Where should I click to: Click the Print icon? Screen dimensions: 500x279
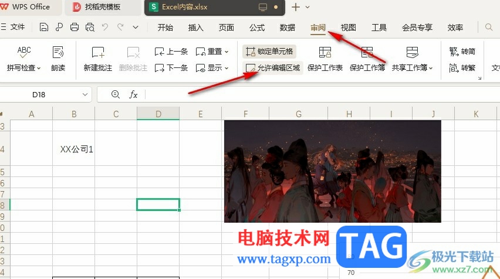pos(75,28)
